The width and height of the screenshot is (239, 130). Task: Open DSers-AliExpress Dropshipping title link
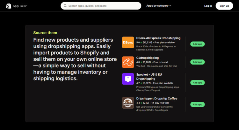coord(158,38)
